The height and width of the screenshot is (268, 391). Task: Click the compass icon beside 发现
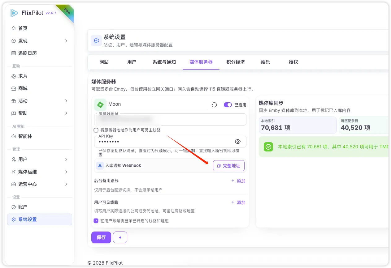tap(13, 41)
